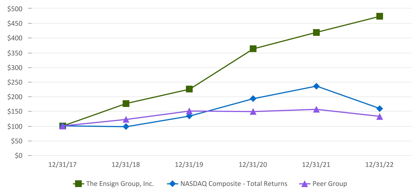Click "The Ensign Group, Inc." legend label
Image resolution: width=420 pixels, height=196 pixels.
[x=120, y=184]
